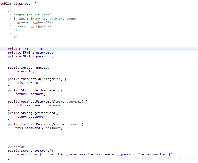Click the 'return id;' statement
This screenshot has height=163, width=198.
pyautogui.click(x=25, y=72)
